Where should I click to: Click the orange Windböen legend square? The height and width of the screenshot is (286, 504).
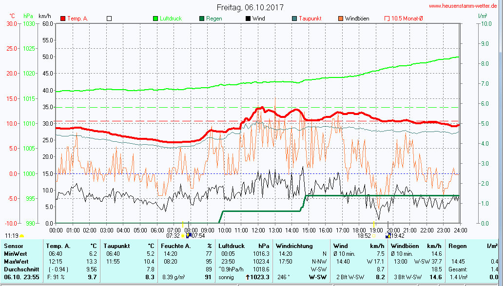340,19
